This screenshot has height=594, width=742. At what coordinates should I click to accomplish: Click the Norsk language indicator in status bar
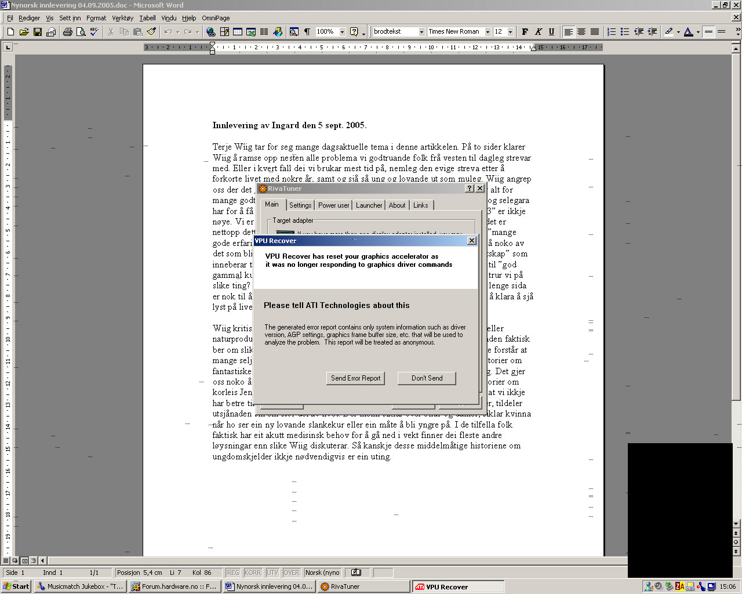click(x=323, y=573)
